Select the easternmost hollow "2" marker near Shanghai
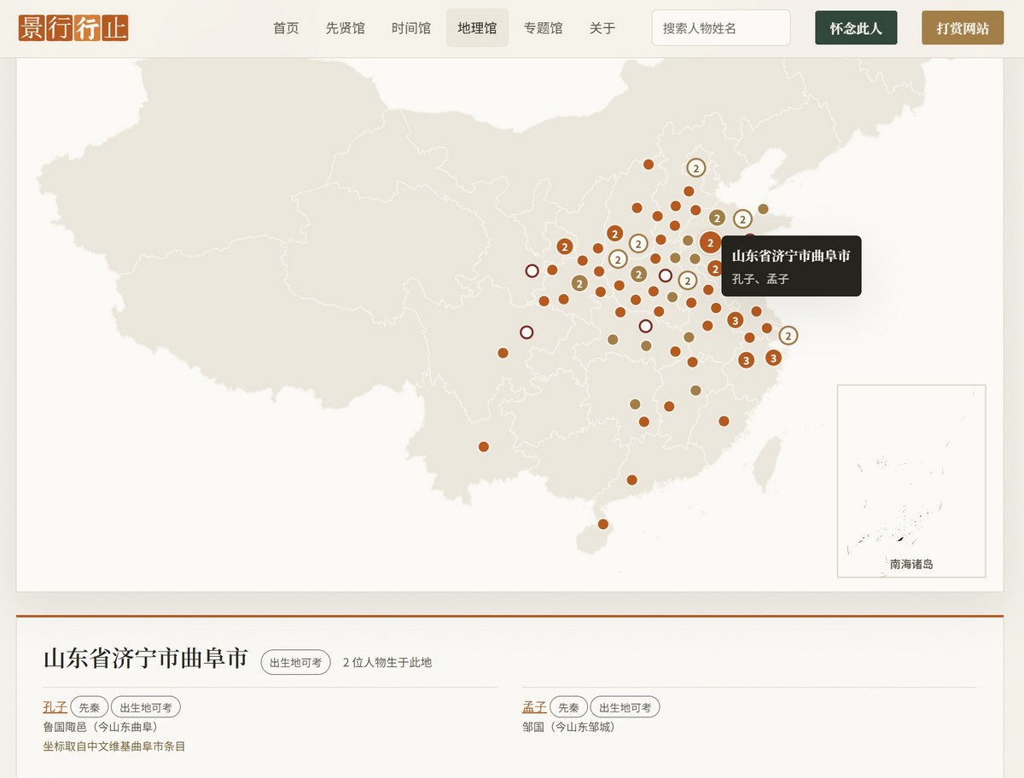1024x778 pixels. (x=788, y=335)
